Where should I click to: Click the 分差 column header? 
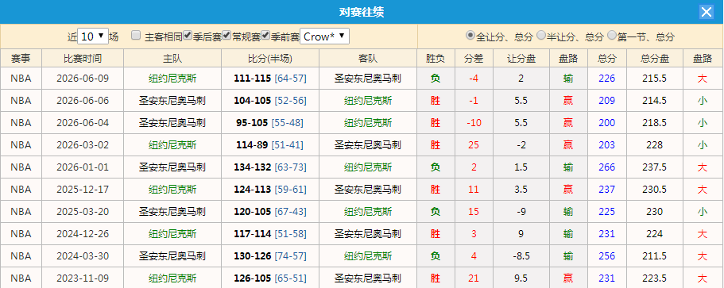pos(474,59)
